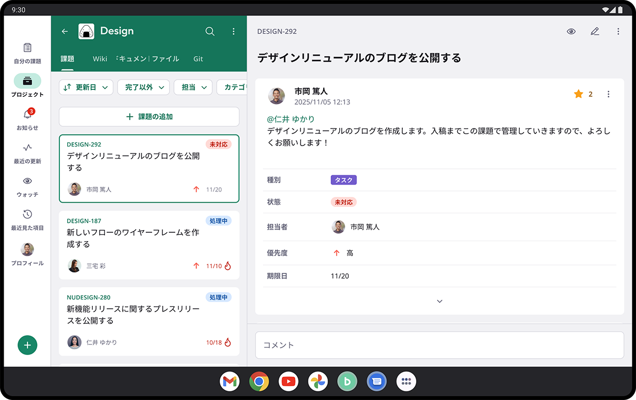Open the 更新日 sort dropdown
Viewport: 636px width, 400px height.
point(86,87)
